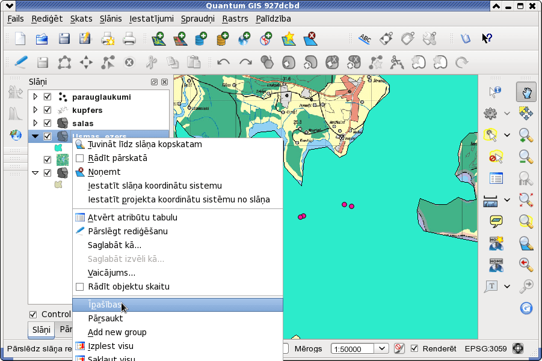The width and height of the screenshot is (542, 361).
Task: Open the Spraudņi menu
Action: (198, 19)
